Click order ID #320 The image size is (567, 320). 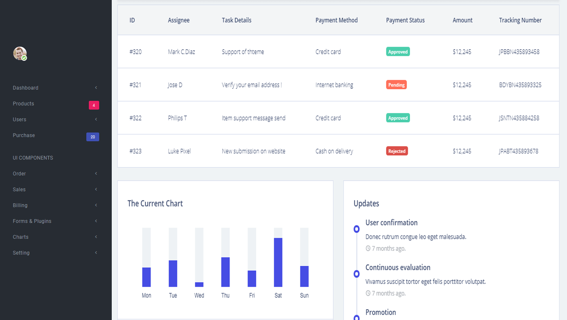tap(135, 52)
